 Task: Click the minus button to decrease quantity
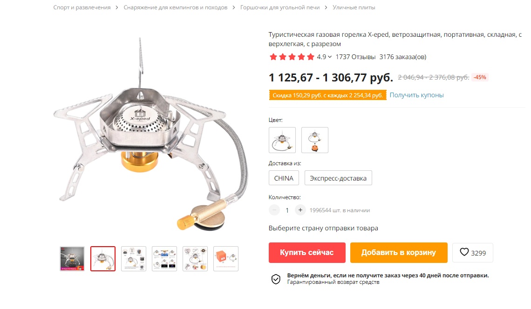[x=274, y=210]
